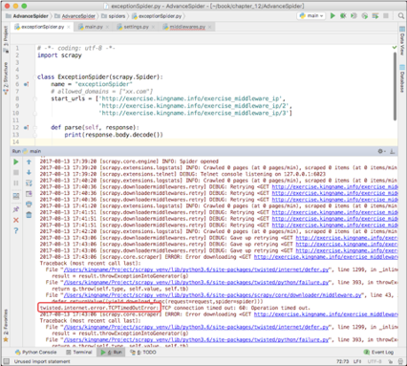Screen dimensions: 407x366
Task: Open the Favorites tool window
Action: coord(6,326)
